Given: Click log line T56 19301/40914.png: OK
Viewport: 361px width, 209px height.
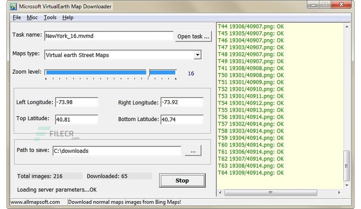Looking at the screenshot, I should pyautogui.click(x=251, y=117).
